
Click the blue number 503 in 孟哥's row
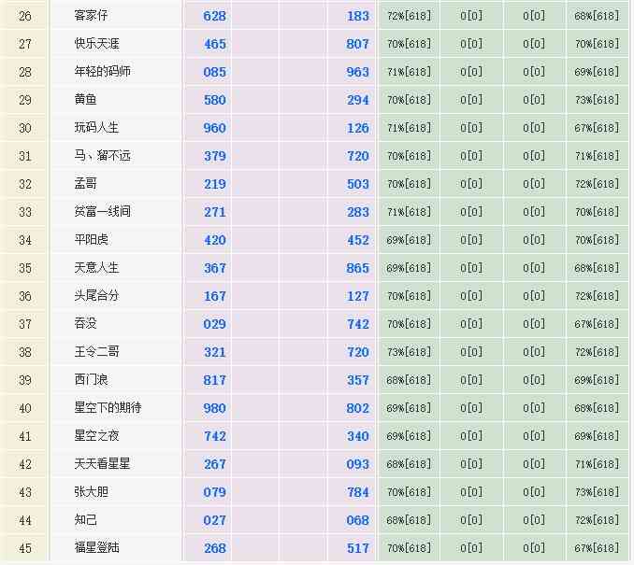(x=358, y=184)
